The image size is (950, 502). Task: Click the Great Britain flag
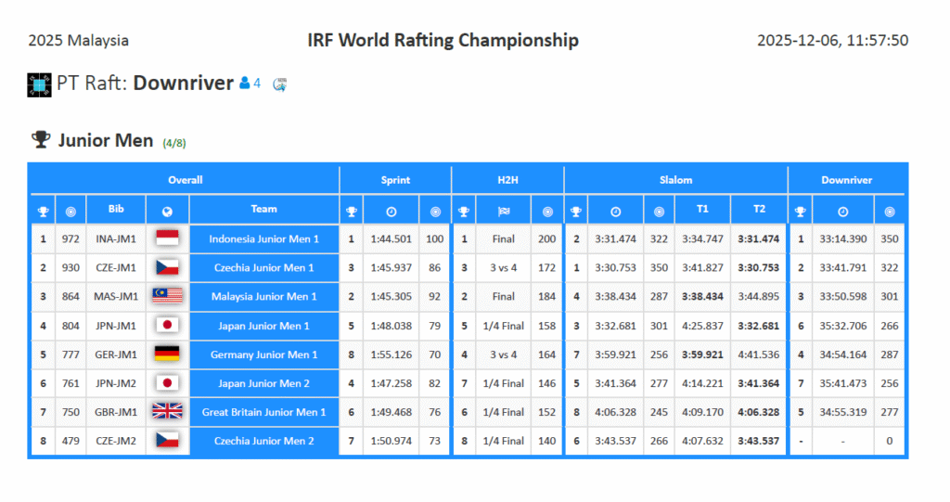(167, 411)
